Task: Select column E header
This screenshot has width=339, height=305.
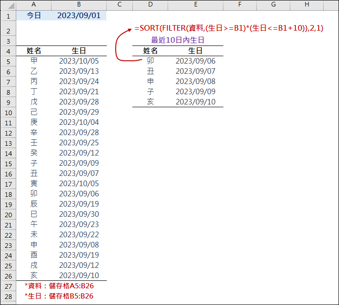Action: (x=196, y=5)
